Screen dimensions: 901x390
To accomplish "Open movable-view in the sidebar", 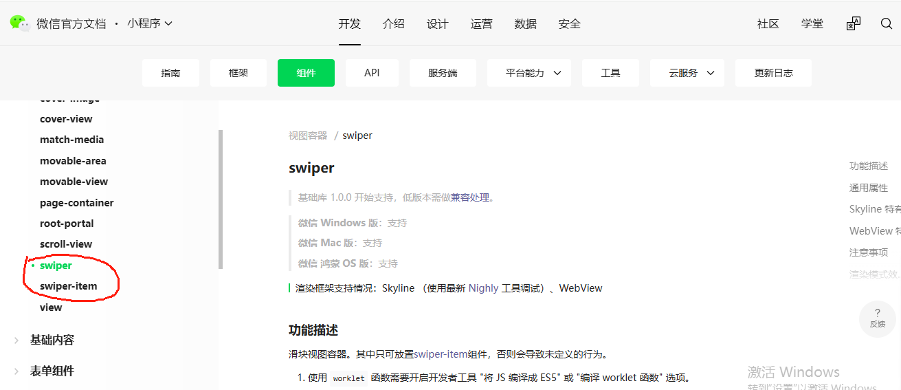I will point(74,182).
